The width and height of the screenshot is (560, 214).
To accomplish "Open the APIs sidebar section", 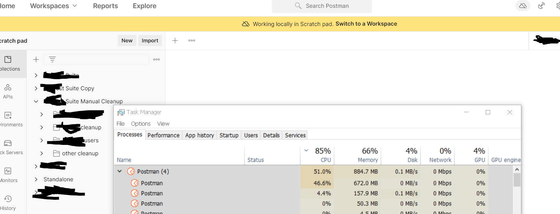I will click(x=8, y=91).
